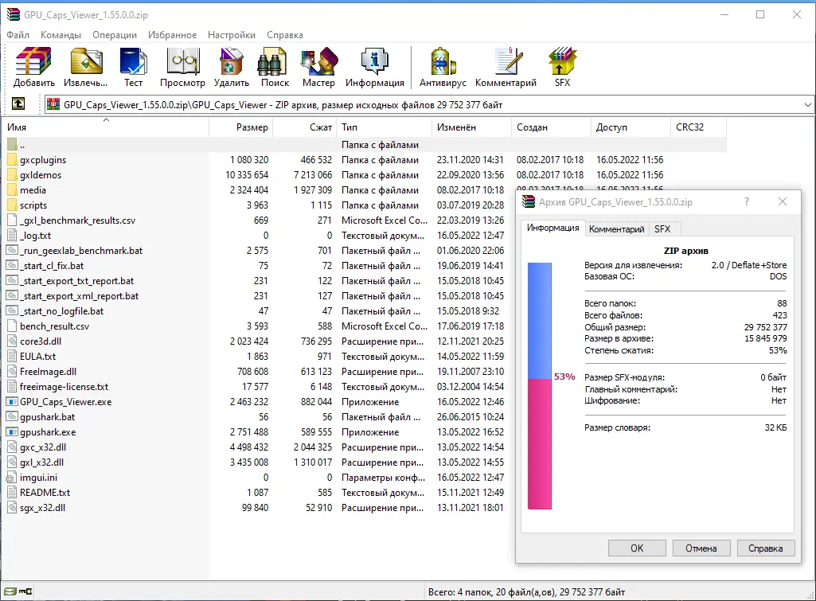Open the Просмотр (View) tool
The height and width of the screenshot is (601, 816).
pyautogui.click(x=182, y=60)
